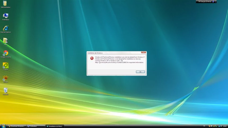Open the volume speaker tray icon
Viewport: 228px width, 128px height.
221,126
